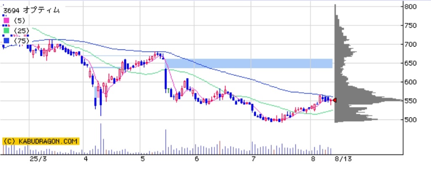Click the 750 price axis label
Viewport: 431px width, 169px height.
pyautogui.click(x=410, y=26)
